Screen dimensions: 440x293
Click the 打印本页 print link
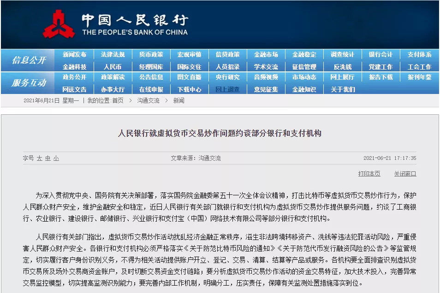pos(369,174)
